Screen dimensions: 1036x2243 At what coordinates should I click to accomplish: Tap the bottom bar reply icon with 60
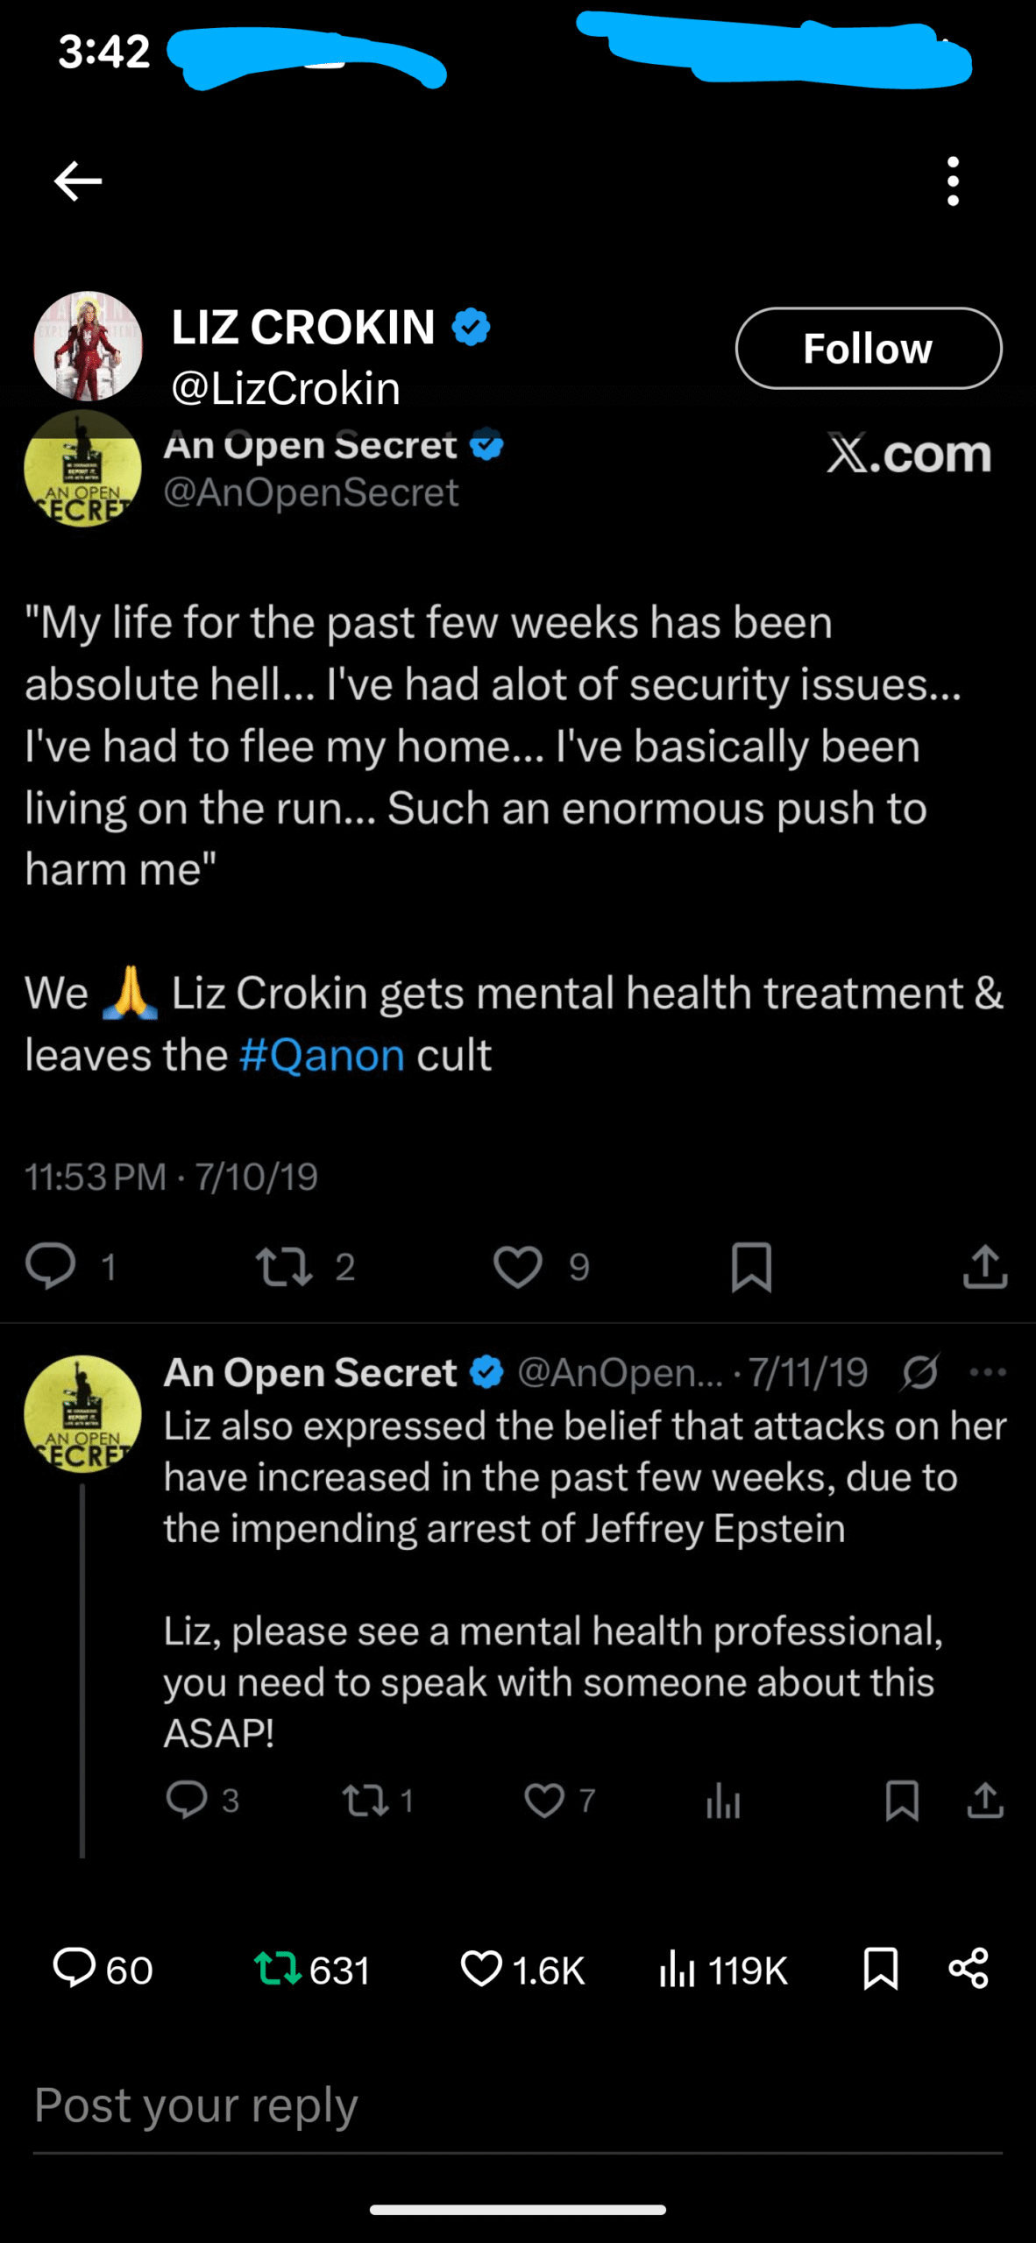pyautogui.click(x=75, y=1969)
